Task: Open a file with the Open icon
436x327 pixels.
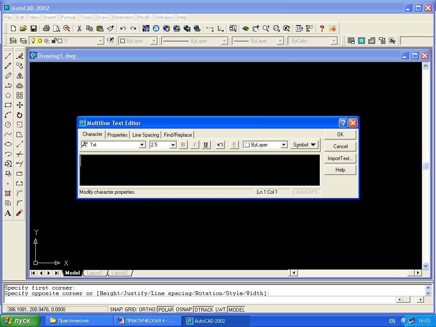Action: click(23, 29)
